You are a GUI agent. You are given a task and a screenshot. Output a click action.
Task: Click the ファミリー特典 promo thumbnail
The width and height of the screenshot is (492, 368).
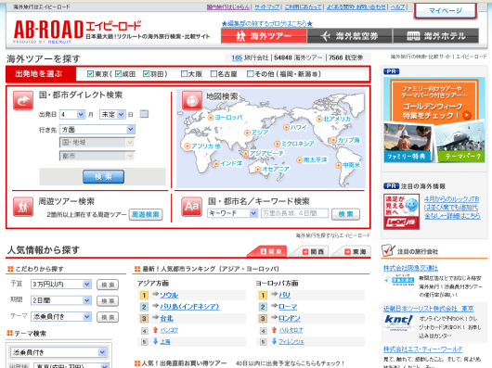click(407, 143)
